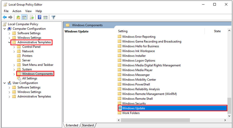Image resolution: width=233 pixels, height=128 pixels.
Task: Open the Action menu
Action: click(x=17, y=11)
